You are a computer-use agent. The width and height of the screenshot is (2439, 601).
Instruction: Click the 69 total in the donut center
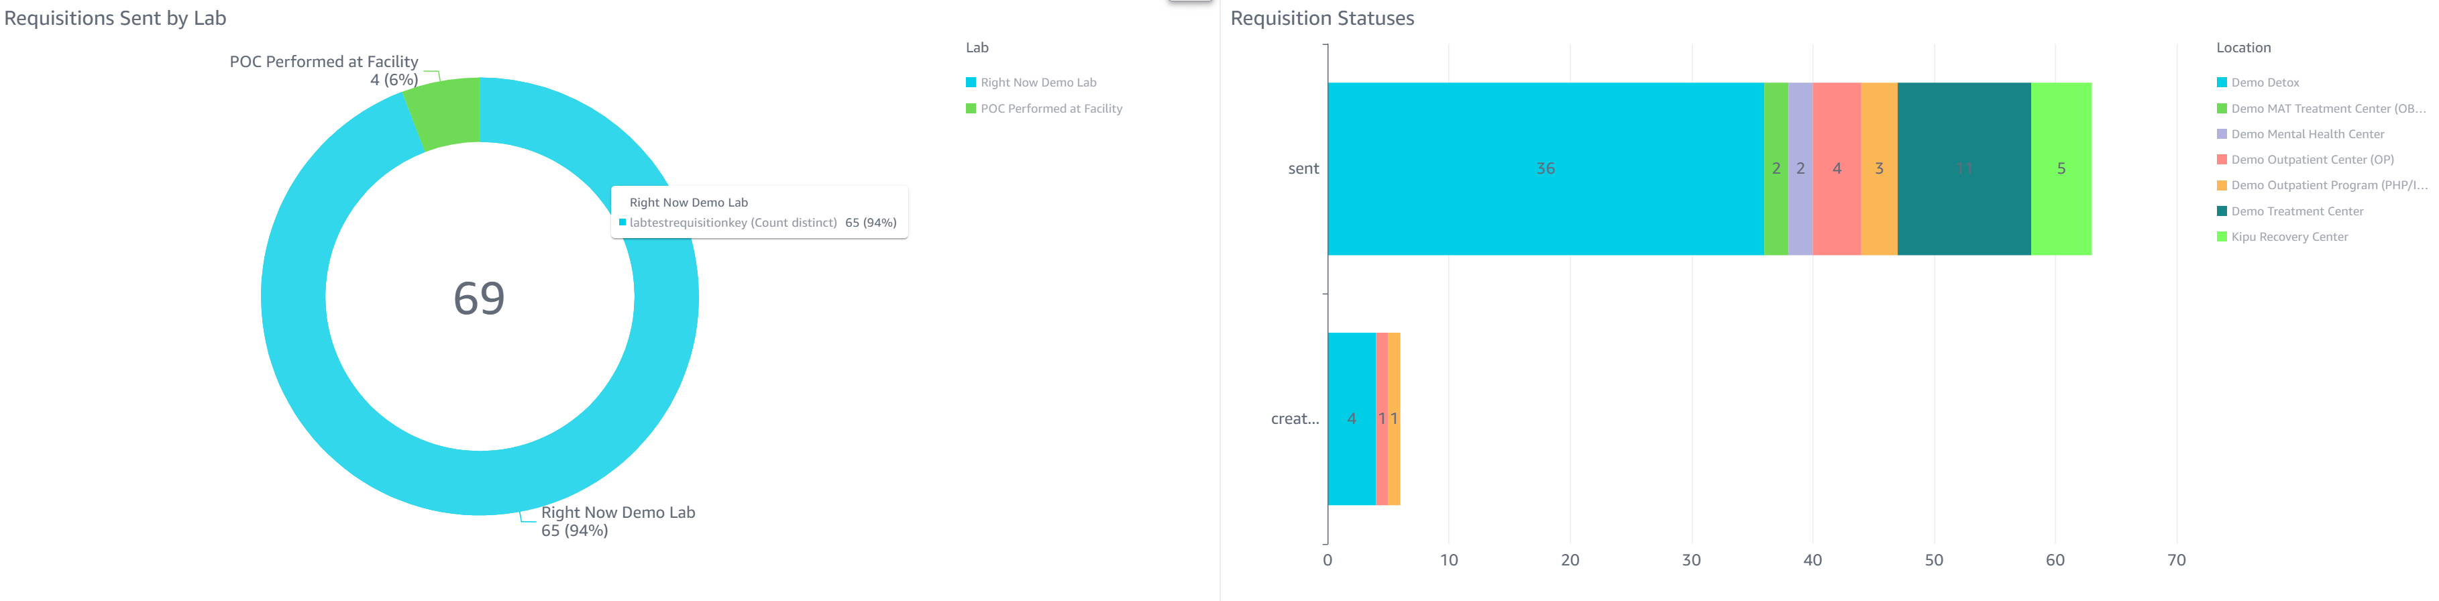[479, 298]
